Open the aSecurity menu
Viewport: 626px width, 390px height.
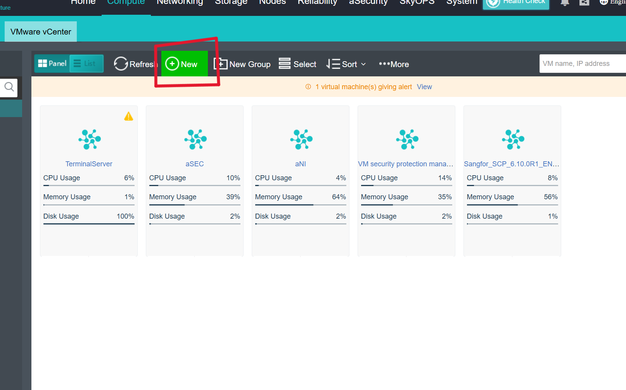tap(368, 2)
